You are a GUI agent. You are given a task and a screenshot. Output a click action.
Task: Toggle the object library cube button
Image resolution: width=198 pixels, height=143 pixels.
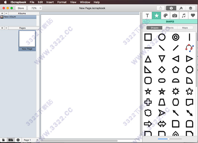pos(171,8)
